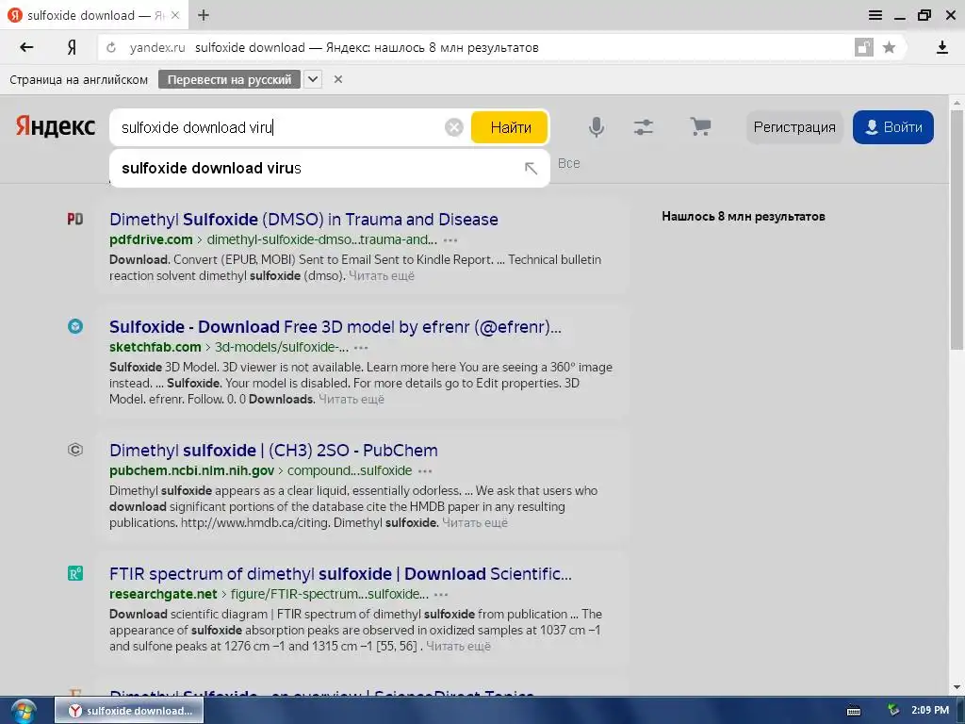
Task: Go back with the browser back arrow
Action: coord(26,47)
